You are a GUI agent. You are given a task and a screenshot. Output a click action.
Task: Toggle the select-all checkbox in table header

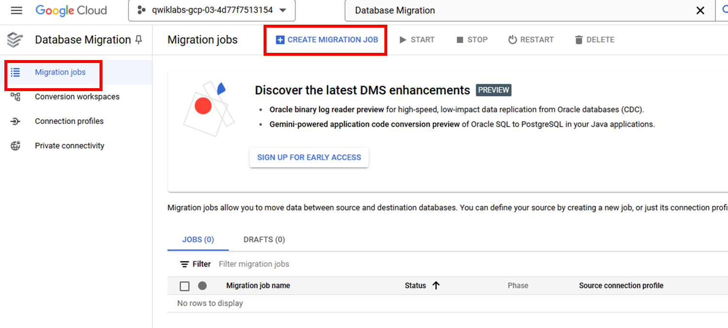(x=184, y=286)
